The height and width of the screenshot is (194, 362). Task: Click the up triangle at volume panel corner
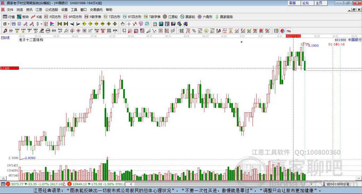pos(3,178)
